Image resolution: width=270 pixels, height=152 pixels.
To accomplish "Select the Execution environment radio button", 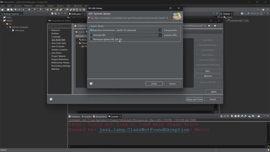I will (x=92, y=30).
